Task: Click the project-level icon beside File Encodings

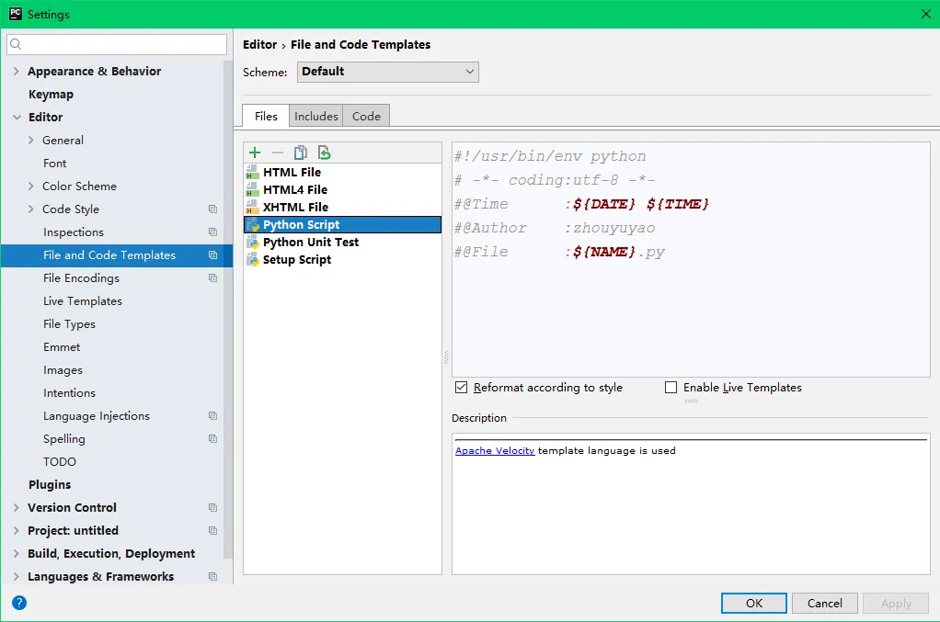Action: click(213, 278)
